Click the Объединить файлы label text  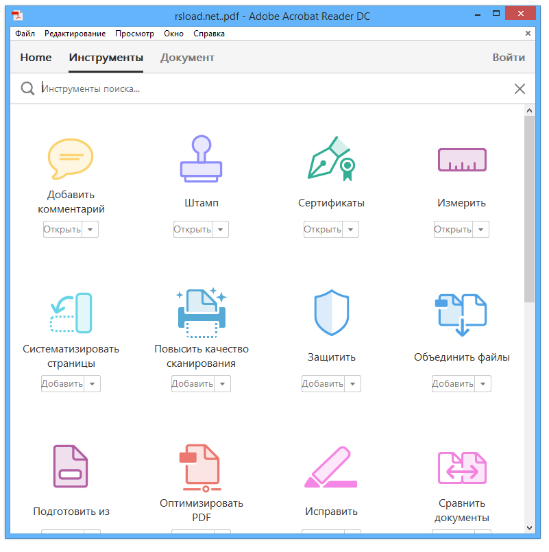pyautogui.click(x=462, y=357)
